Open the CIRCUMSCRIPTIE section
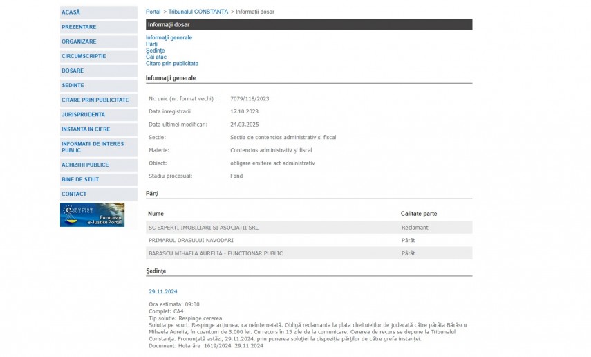The width and height of the screenshot is (591, 357). click(84, 56)
